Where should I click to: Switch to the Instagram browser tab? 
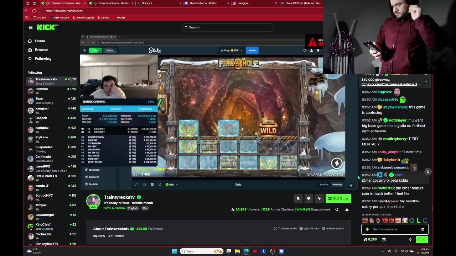pyautogui.click(x=254, y=3)
